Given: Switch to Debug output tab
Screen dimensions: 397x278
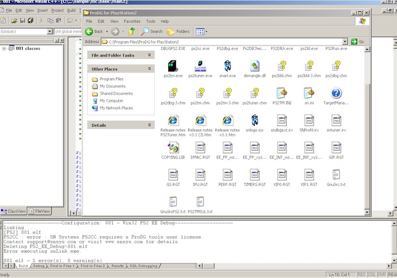Looking at the screenshot, I should pos(39,266).
